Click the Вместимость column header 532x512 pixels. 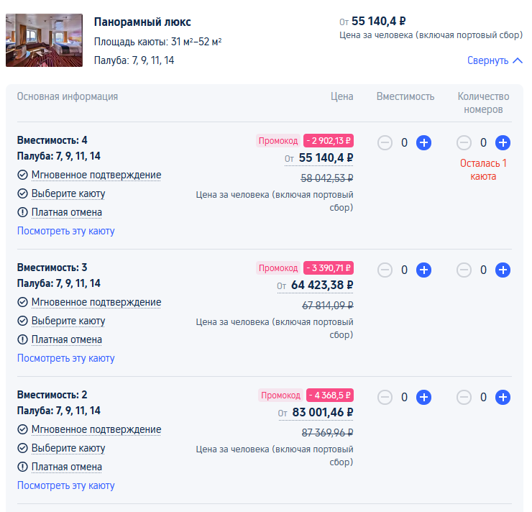(405, 96)
